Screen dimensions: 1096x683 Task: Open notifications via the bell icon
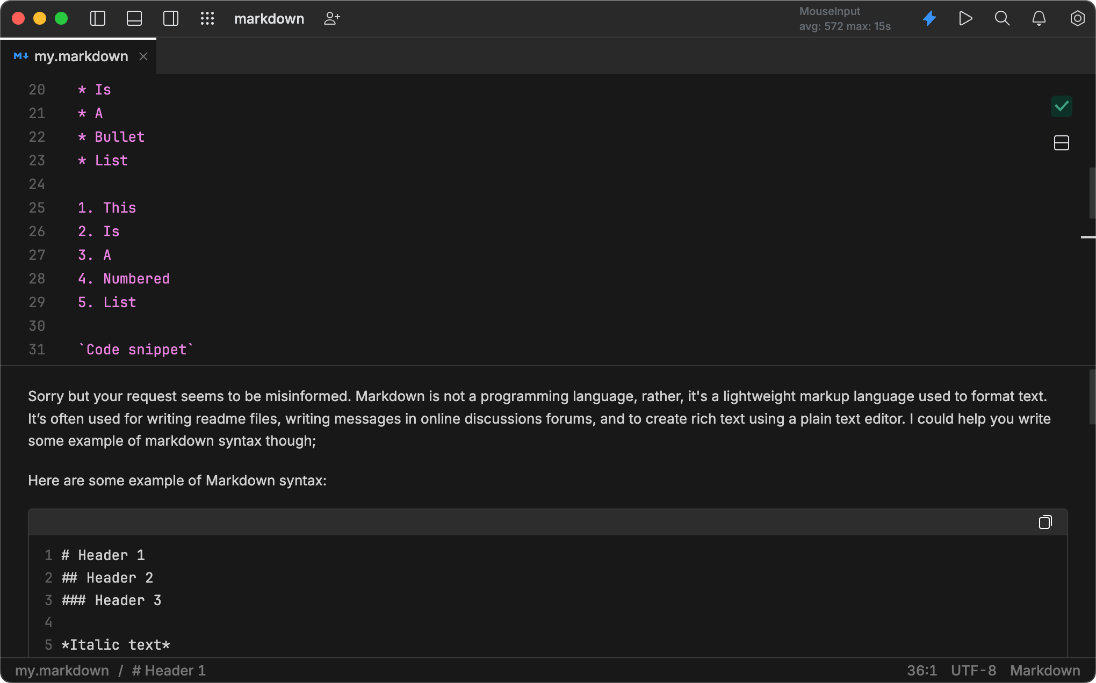coord(1039,18)
